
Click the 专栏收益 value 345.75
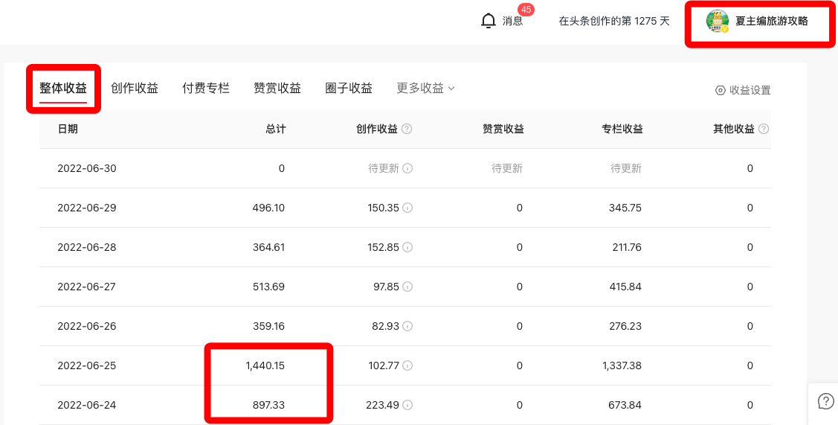(x=625, y=208)
